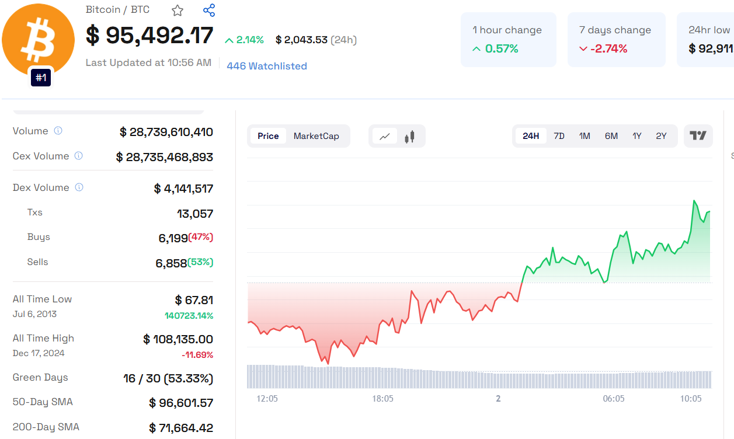Click the Dex Volume value $ 4,141,517
The height and width of the screenshot is (439, 734).
pyautogui.click(x=184, y=189)
